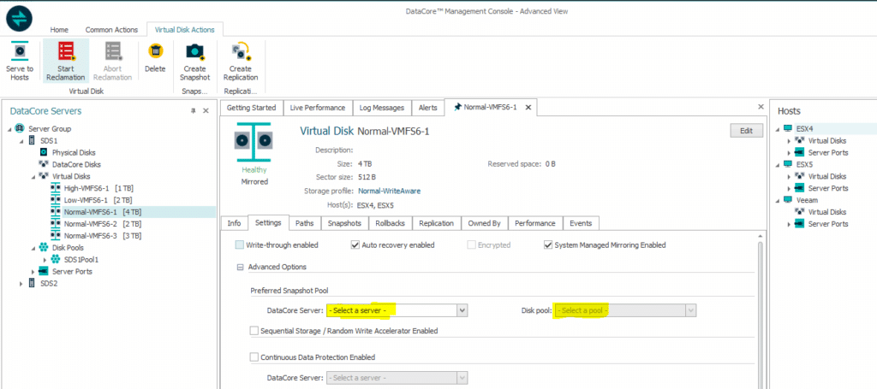This screenshot has height=389, width=877.
Task: Create Snapshot using the camera icon
Action: (x=195, y=52)
